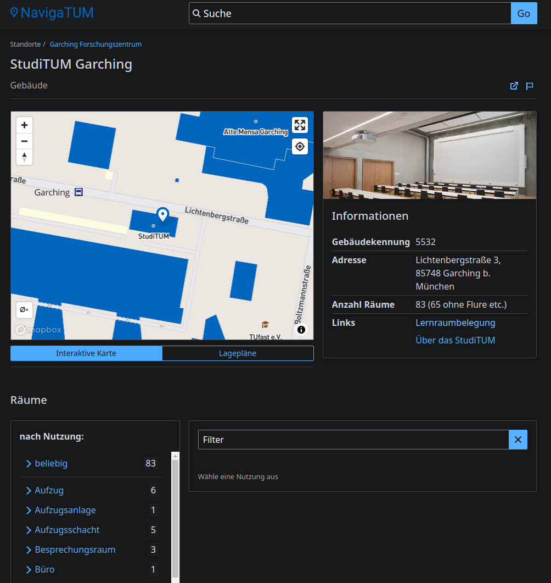This screenshot has width=551, height=583.
Task: Go to Garching Forschungszentrum breadcrumb
Action: [x=95, y=45]
